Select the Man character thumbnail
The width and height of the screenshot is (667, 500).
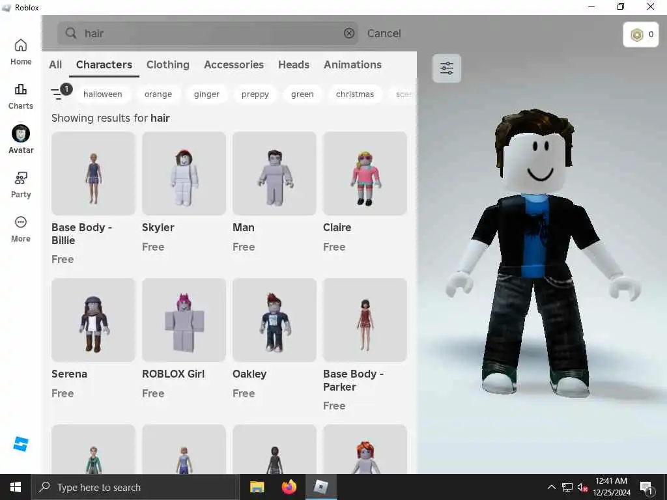274,173
